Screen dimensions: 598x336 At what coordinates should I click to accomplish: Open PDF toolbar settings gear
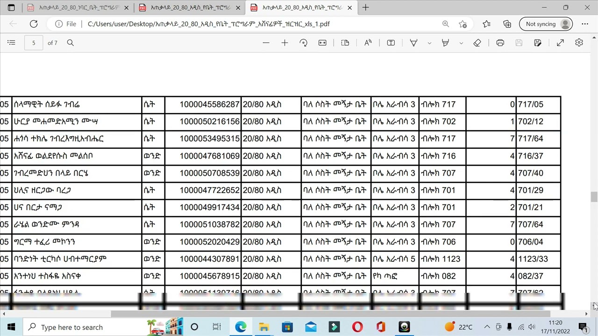click(579, 43)
